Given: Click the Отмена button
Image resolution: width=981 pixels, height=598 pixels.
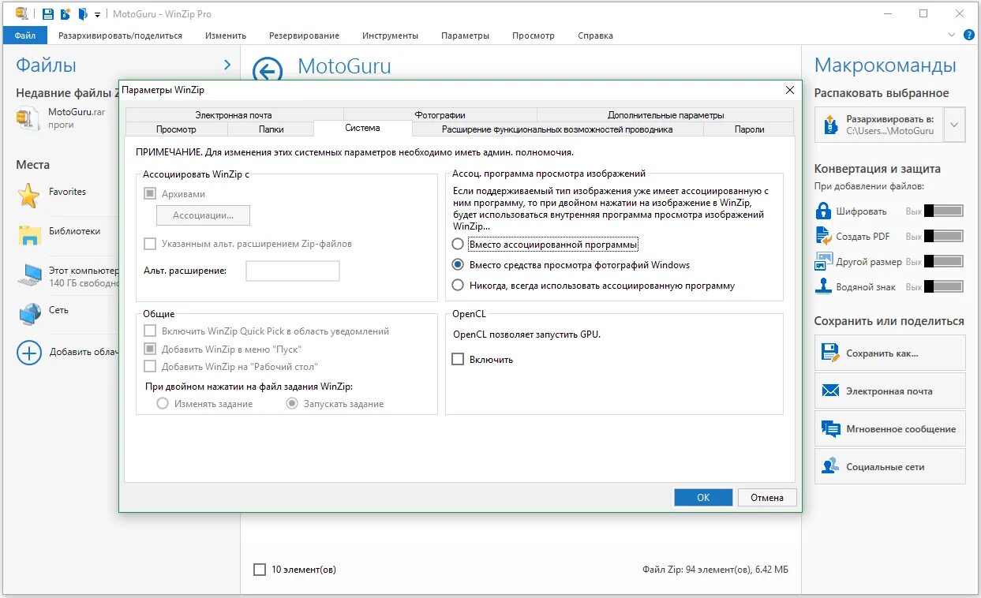Looking at the screenshot, I should pyautogui.click(x=767, y=497).
